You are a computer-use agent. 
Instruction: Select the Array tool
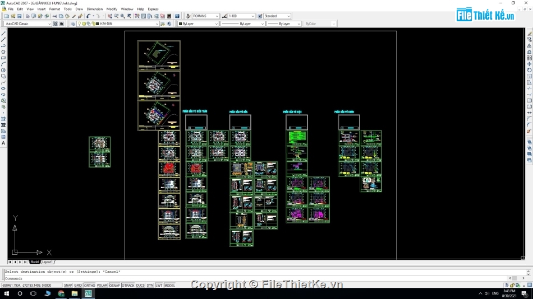point(529,58)
